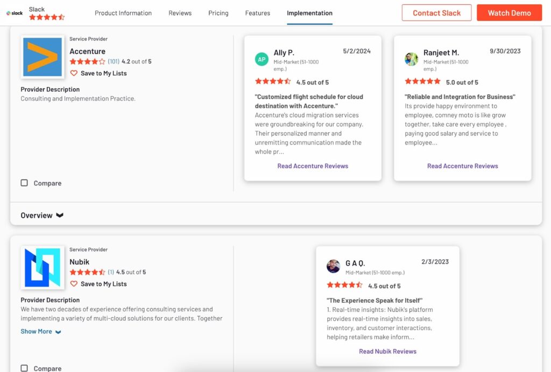Tick the Compare checkbox for Nubik
The height and width of the screenshot is (372, 551).
tap(24, 368)
